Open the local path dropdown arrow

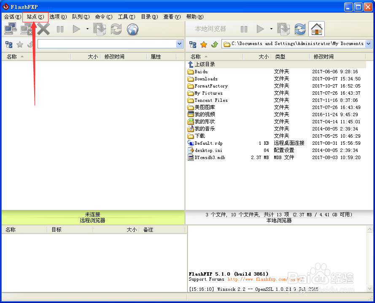point(369,44)
